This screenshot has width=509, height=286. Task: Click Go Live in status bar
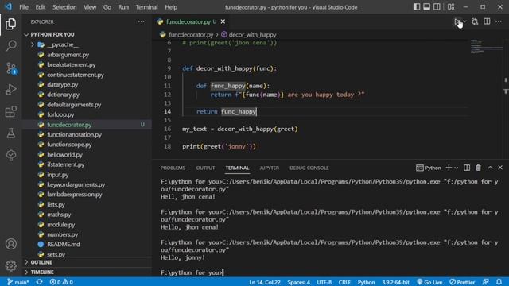tap(429, 282)
